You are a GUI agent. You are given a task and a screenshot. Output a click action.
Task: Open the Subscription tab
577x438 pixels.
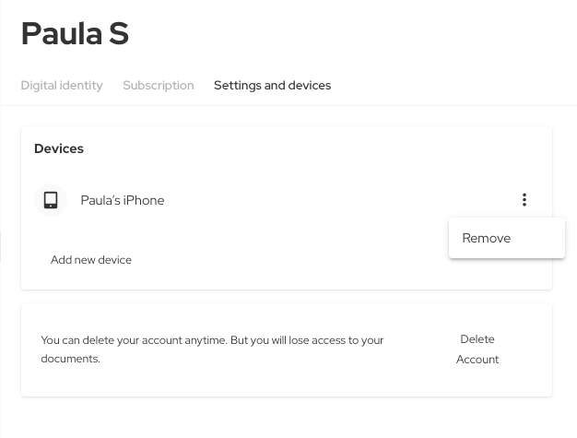click(x=159, y=86)
